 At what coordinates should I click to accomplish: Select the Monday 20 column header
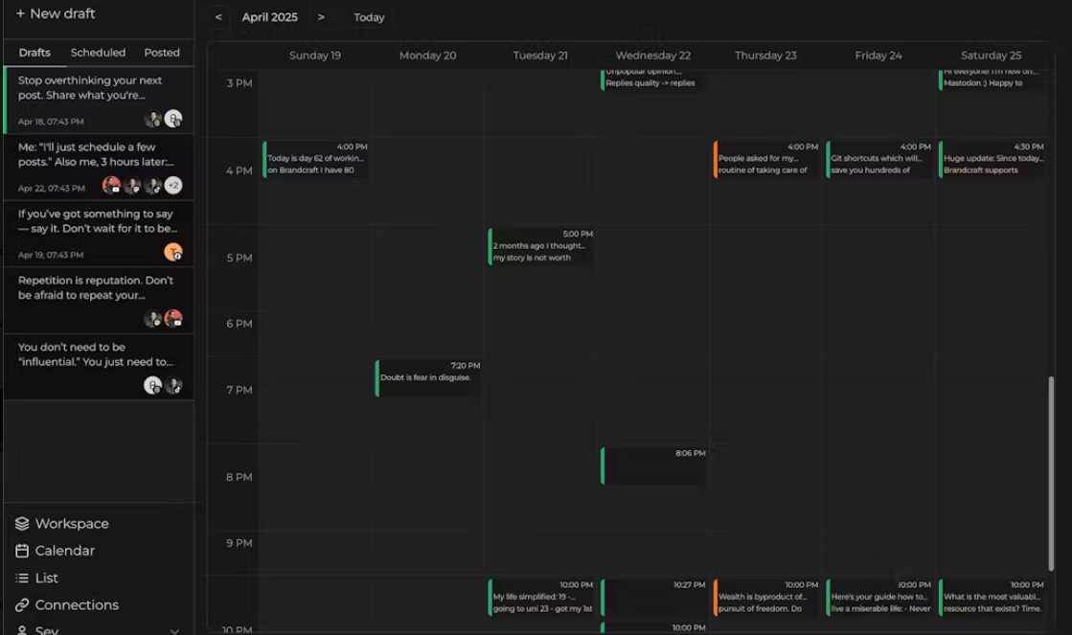pos(428,56)
